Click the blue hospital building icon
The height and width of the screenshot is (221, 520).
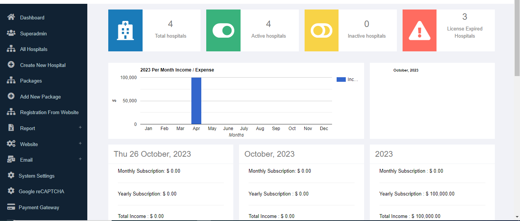click(x=125, y=30)
